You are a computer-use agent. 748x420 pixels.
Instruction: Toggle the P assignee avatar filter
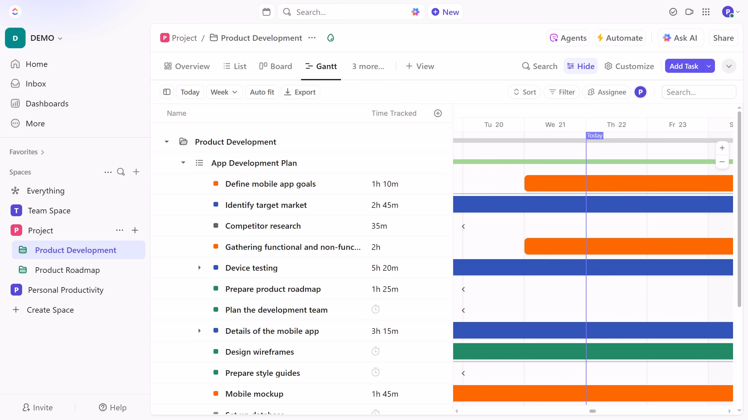click(x=640, y=92)
